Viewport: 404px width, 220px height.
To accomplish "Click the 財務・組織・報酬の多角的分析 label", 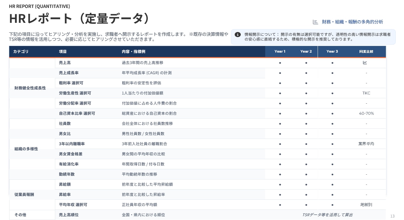I will (x=352, y=22).
